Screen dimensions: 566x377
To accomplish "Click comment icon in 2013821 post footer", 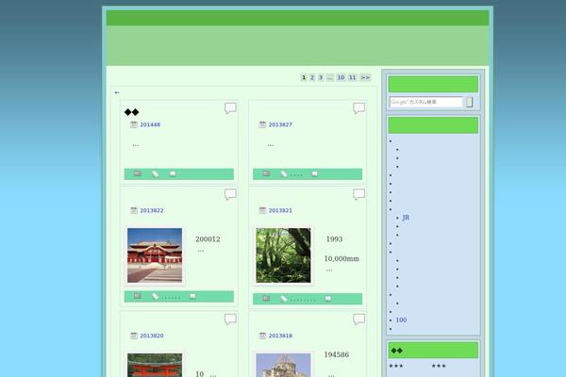I will (x=327, y=299).
